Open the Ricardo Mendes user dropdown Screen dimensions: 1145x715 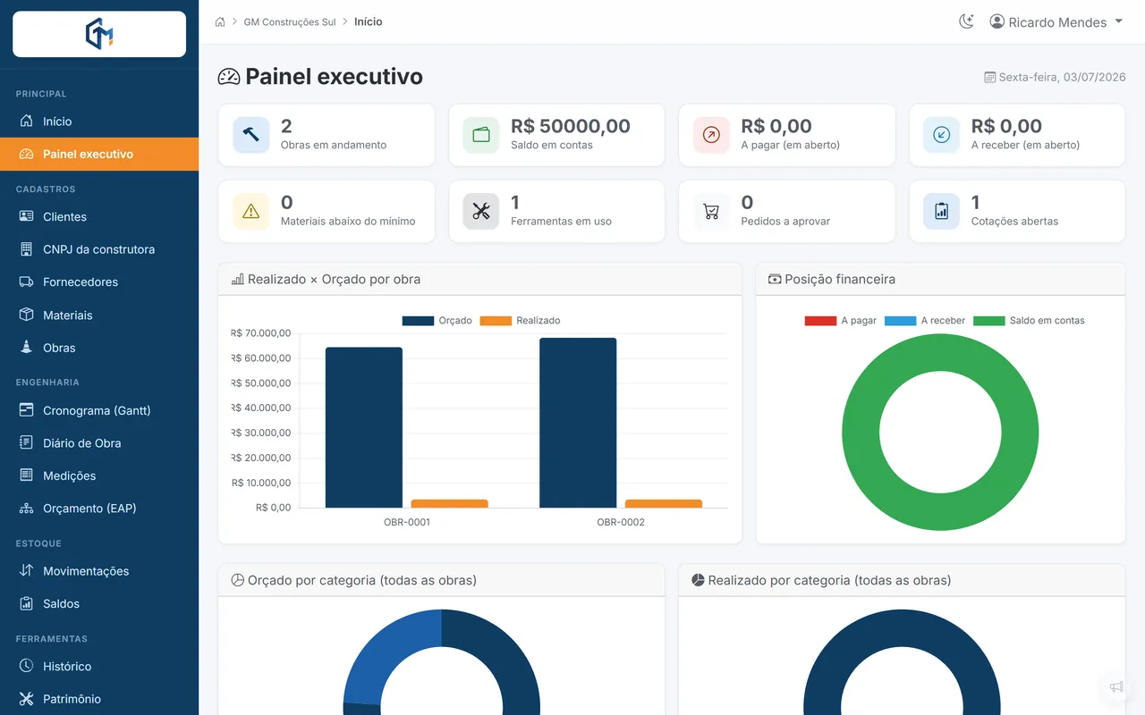(x=1056, y=21)
